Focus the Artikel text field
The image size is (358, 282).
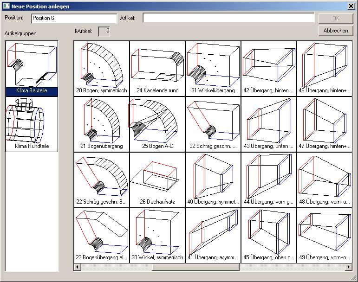[228, 18]
